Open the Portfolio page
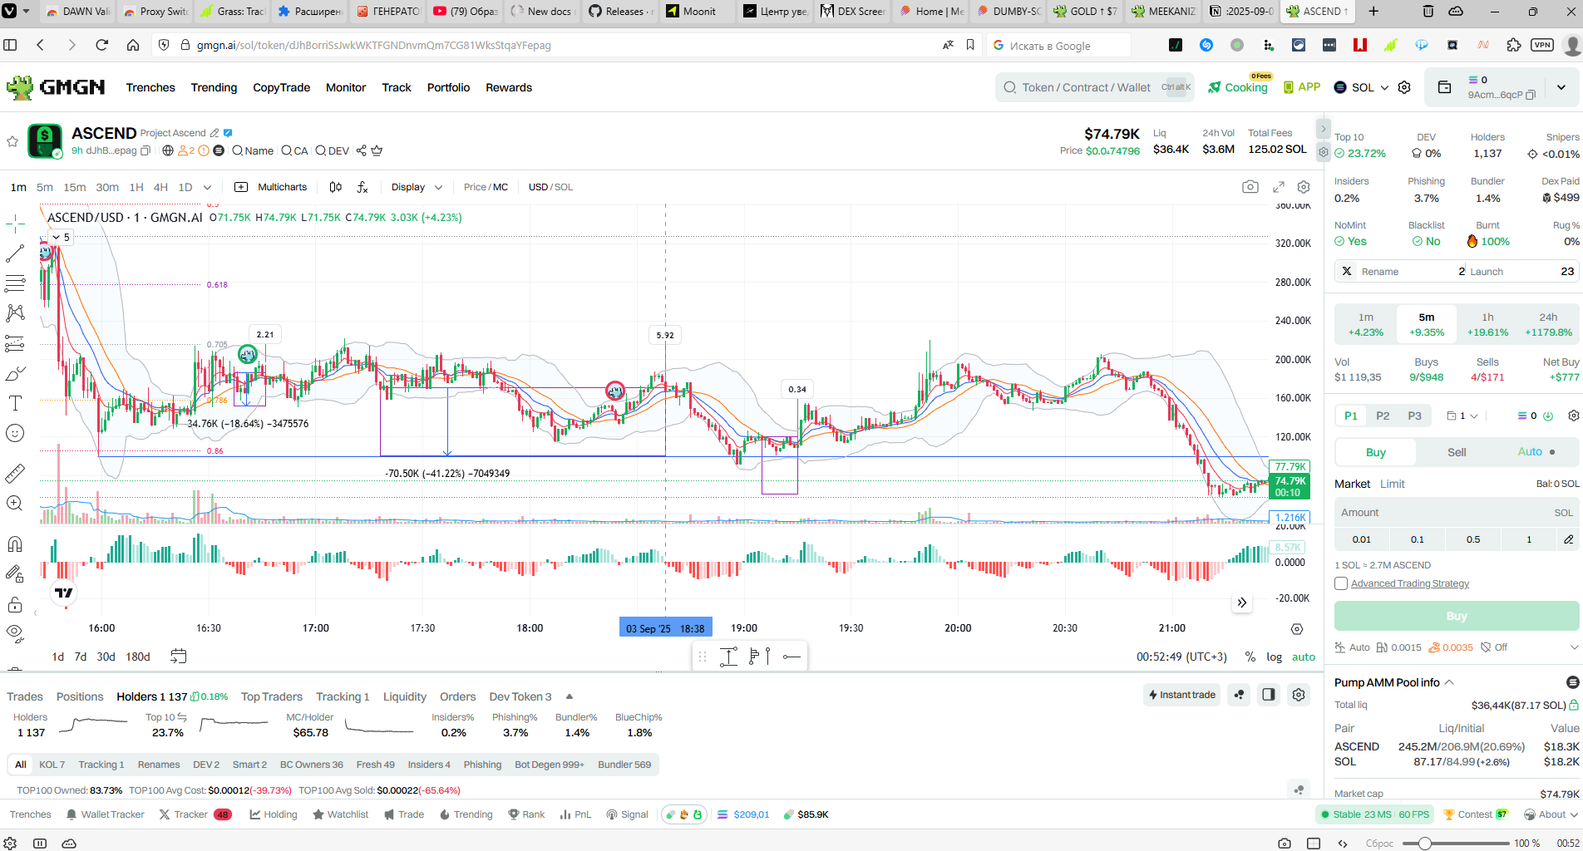1583x851 pixels. (x=448, y=87)
